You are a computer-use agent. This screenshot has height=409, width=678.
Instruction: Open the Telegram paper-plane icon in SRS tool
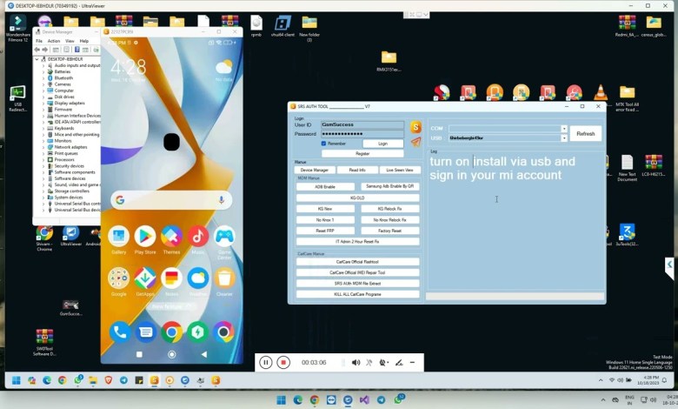coord(415,142)
